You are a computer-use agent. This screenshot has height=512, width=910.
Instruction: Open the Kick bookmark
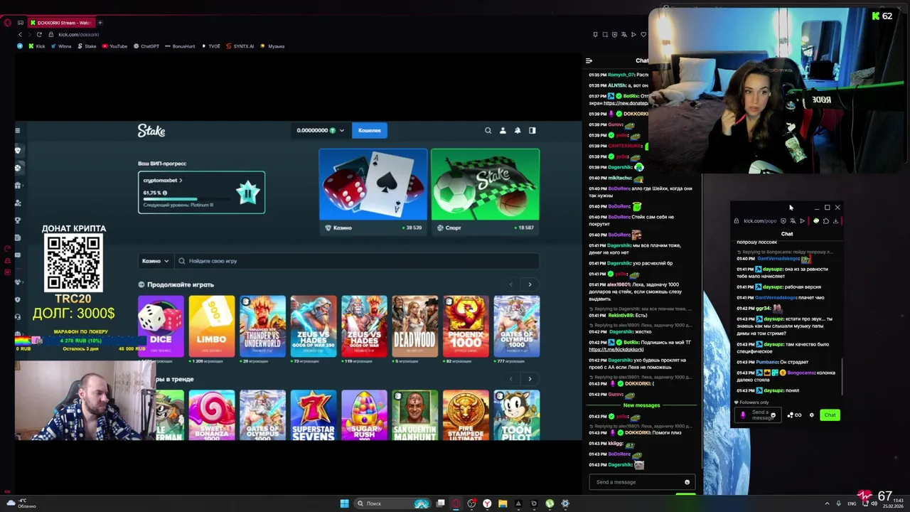tap(36, 46)
